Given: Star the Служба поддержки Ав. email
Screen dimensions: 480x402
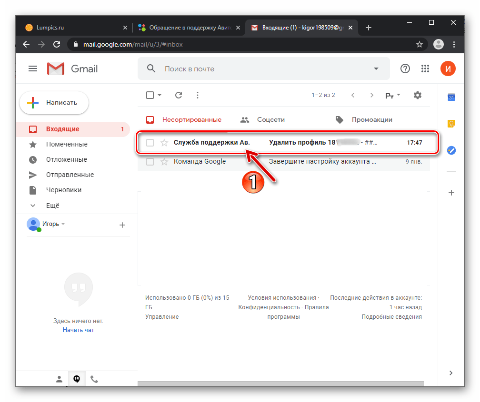Looking at the screenshot, I should click(164, 143).
